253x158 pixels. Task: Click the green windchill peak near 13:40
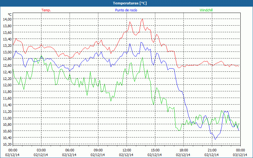click(x=143, y=58)
